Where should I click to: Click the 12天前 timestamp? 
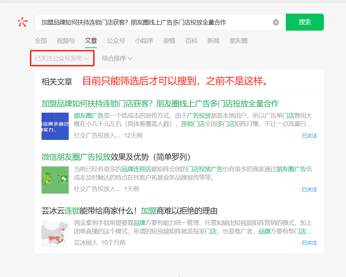point(133,135)
